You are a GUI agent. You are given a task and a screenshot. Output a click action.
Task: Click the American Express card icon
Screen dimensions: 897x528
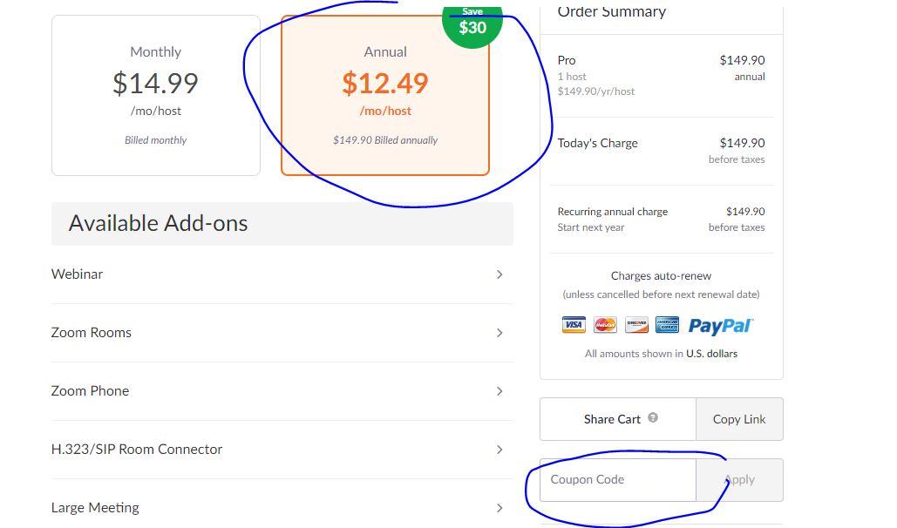667,325
